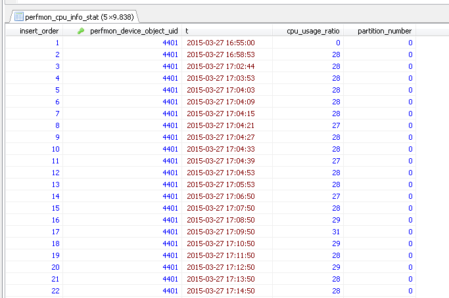Screen dimensions: 449x298
Task: Select timestamp 2015-03-27 17:04:33 cell
Action: pyautogui.click(x=227, y=149)
